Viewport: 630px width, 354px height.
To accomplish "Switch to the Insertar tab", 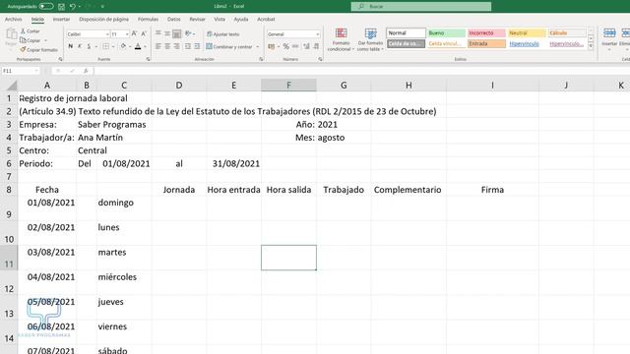I will point(61,20).
